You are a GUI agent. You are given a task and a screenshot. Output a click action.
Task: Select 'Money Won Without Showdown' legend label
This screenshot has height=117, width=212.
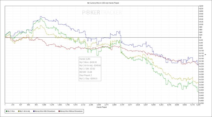[71, 111]
